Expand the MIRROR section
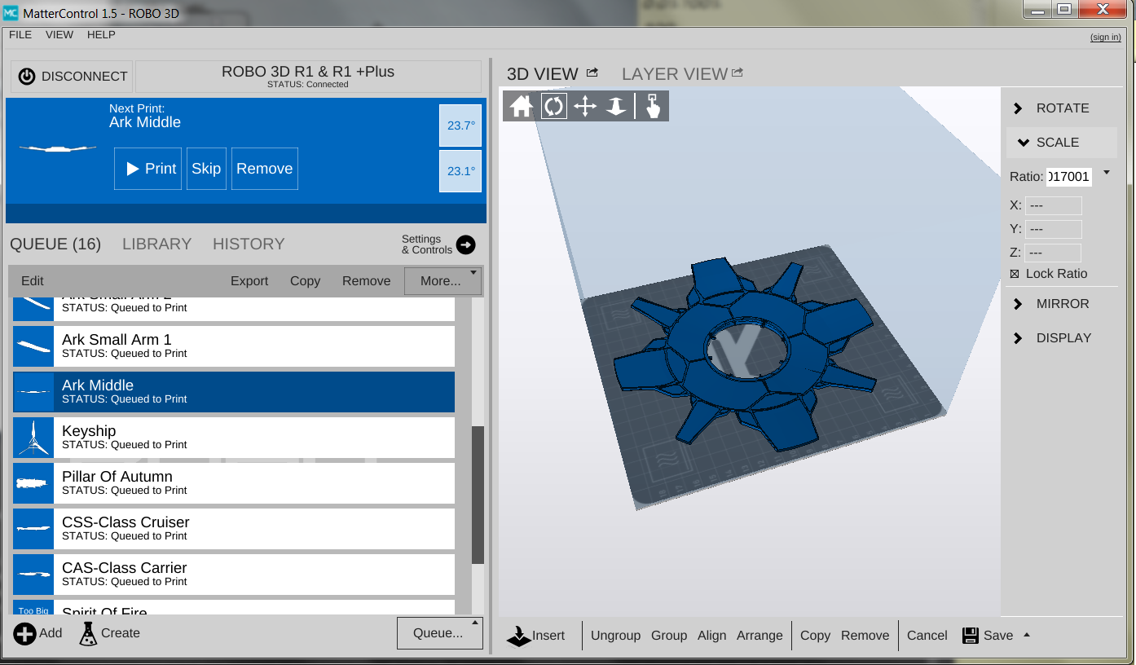The height and width of the screenshot is (665, 1136). point(1061,304)
